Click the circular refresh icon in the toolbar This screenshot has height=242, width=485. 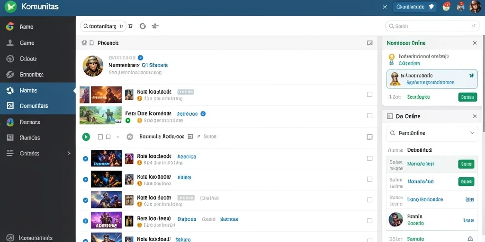point(143,26)
